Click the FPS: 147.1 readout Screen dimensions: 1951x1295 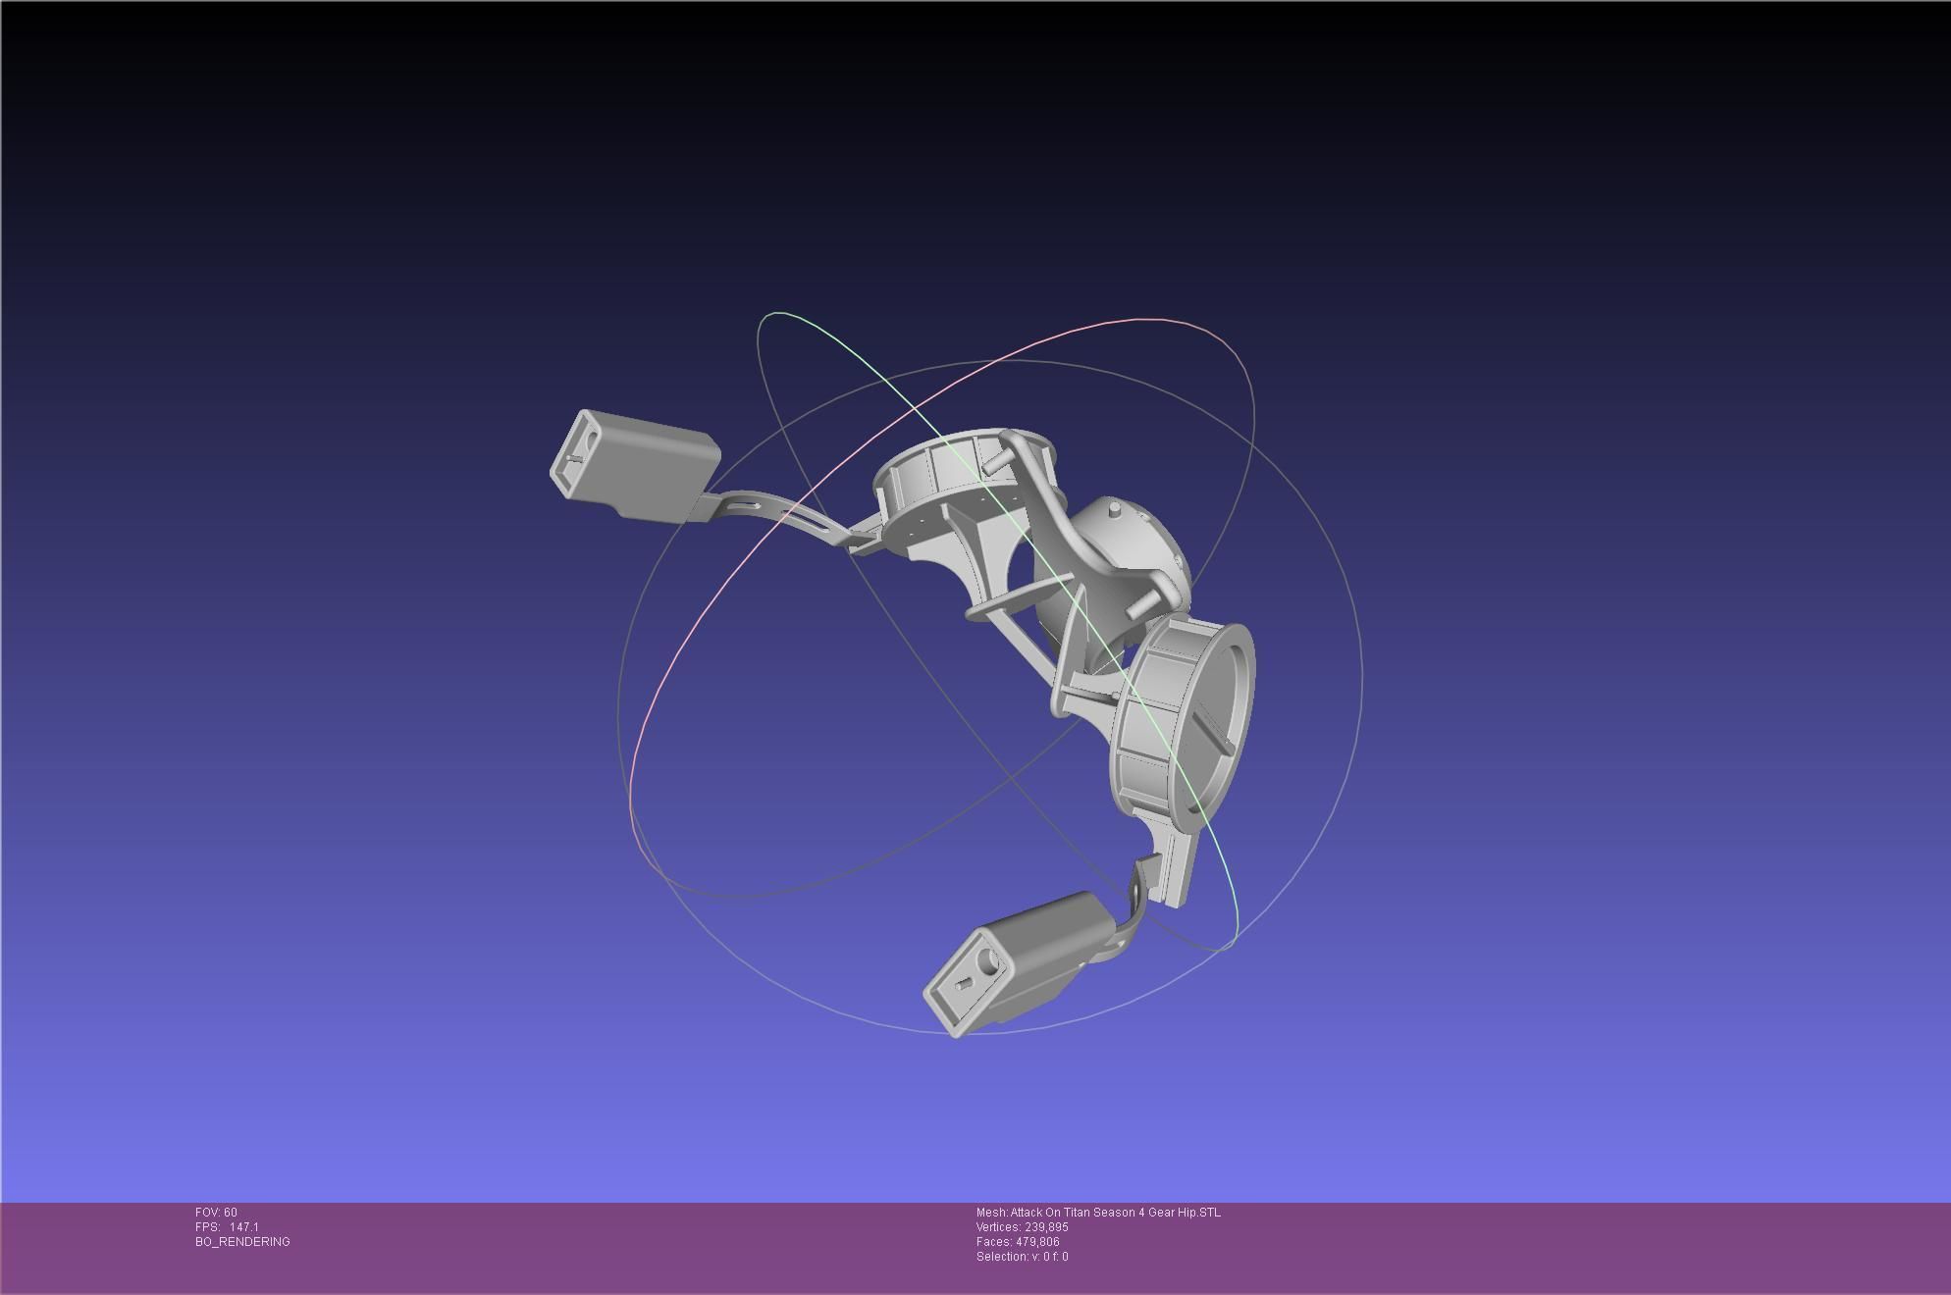click(227, 1227)
